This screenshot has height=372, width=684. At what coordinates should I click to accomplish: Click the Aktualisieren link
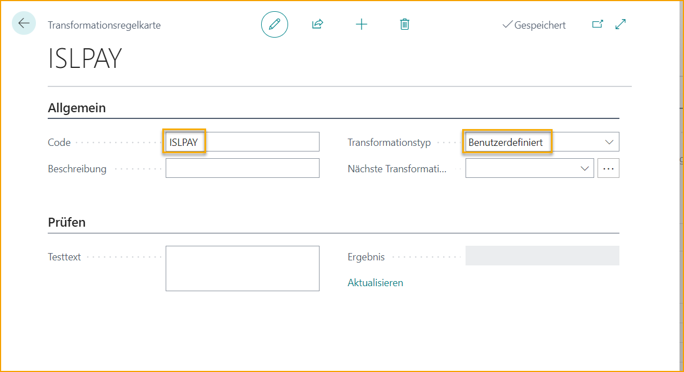tap(375, 282)
